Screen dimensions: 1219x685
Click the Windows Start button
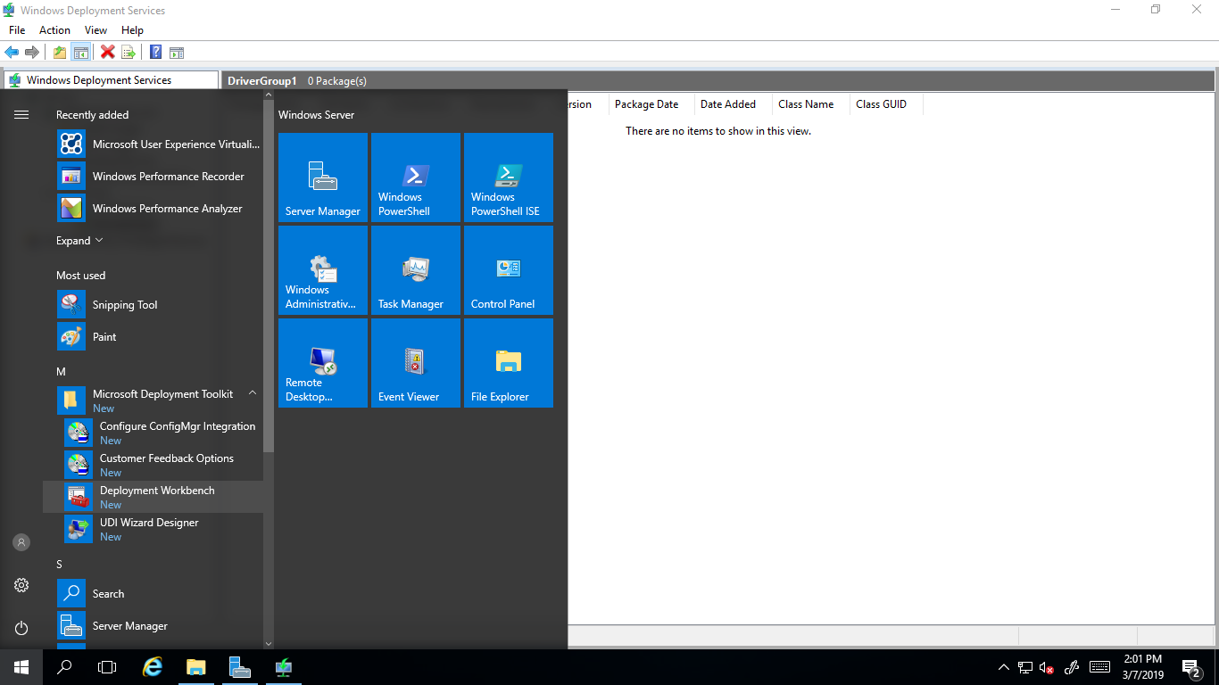pos(21,667)
